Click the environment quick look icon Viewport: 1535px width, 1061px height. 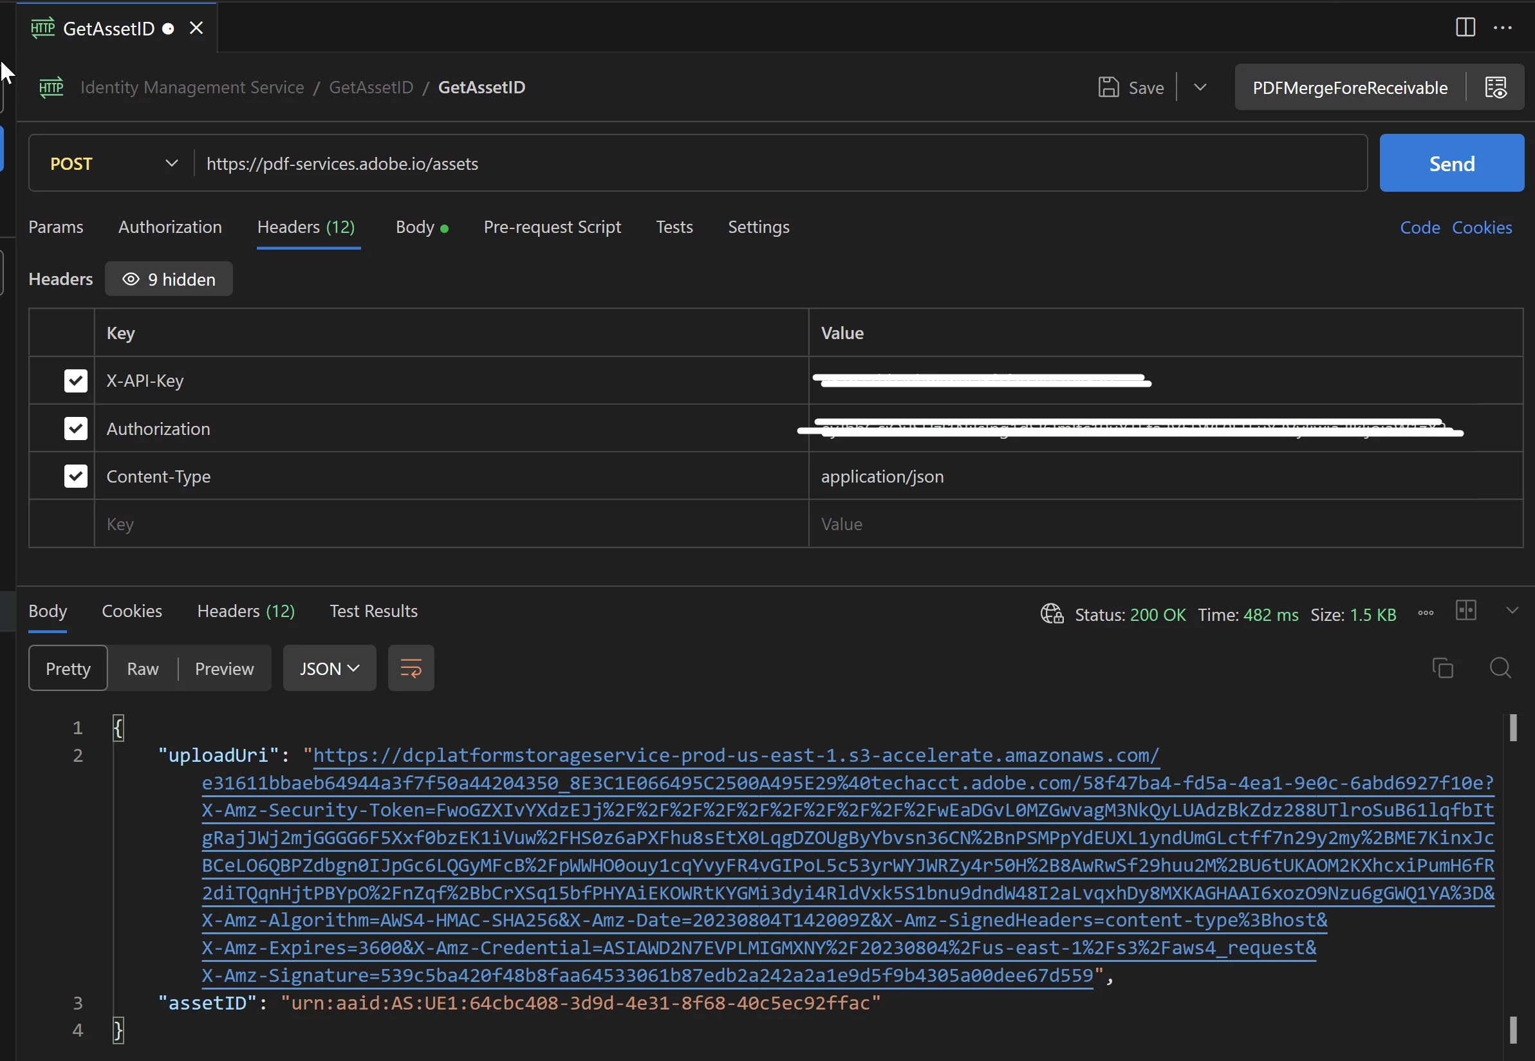point(1496,87)
